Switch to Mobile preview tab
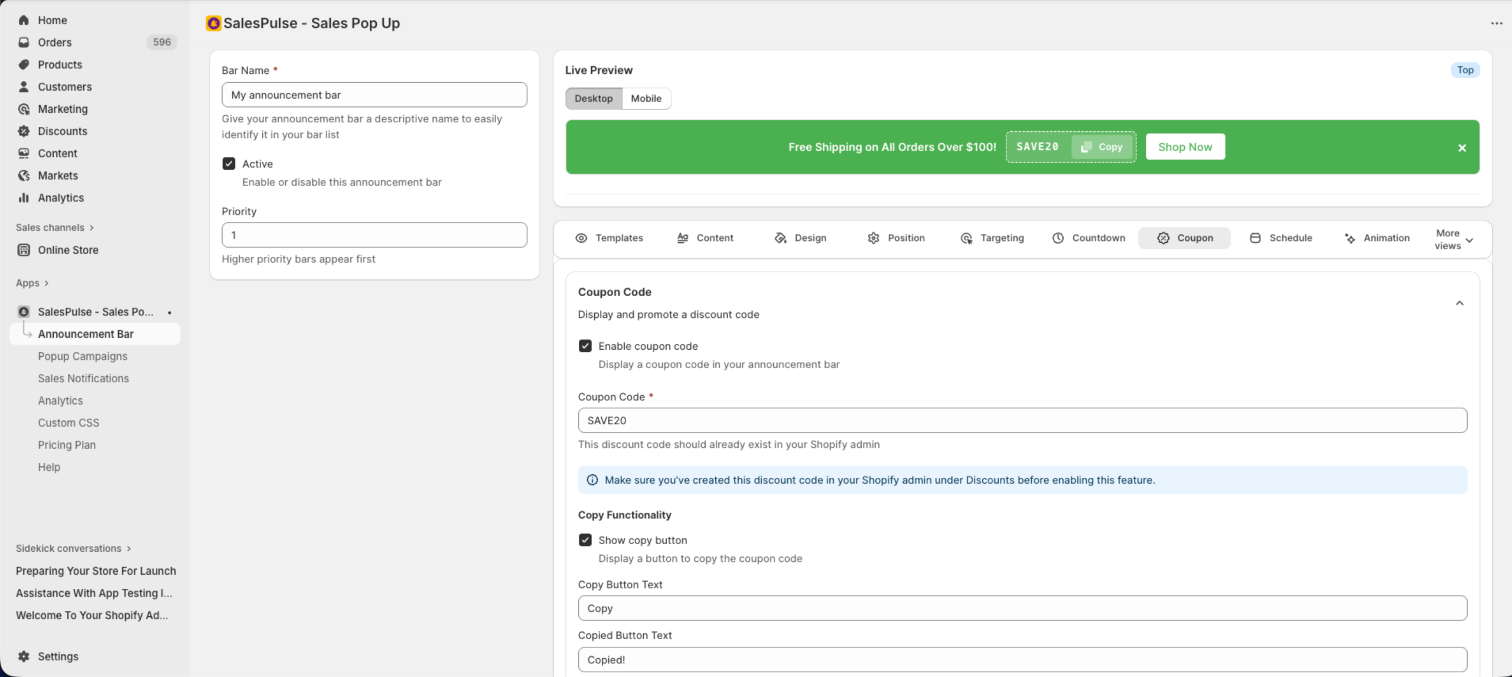Image resolution: width=1512 pixels, height=677 pixels. [646, 98]
